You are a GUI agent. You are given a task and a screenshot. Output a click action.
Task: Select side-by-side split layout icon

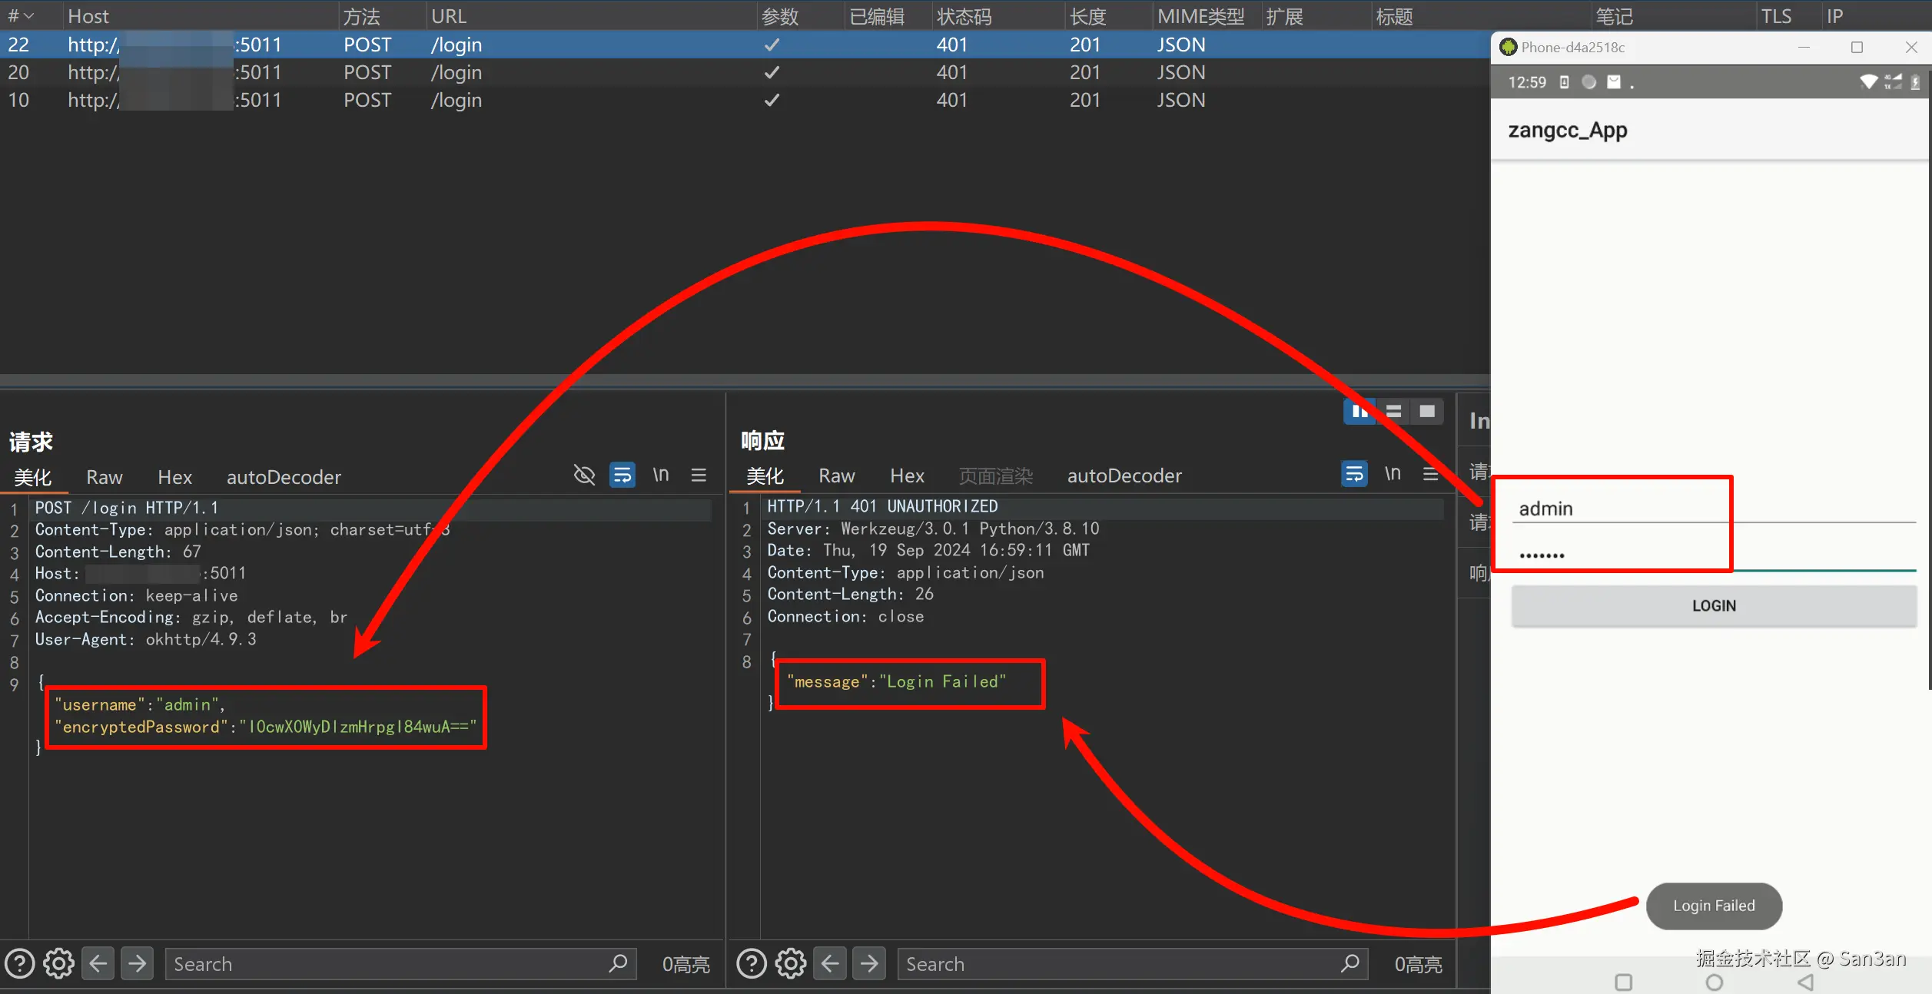(1359, 412)
